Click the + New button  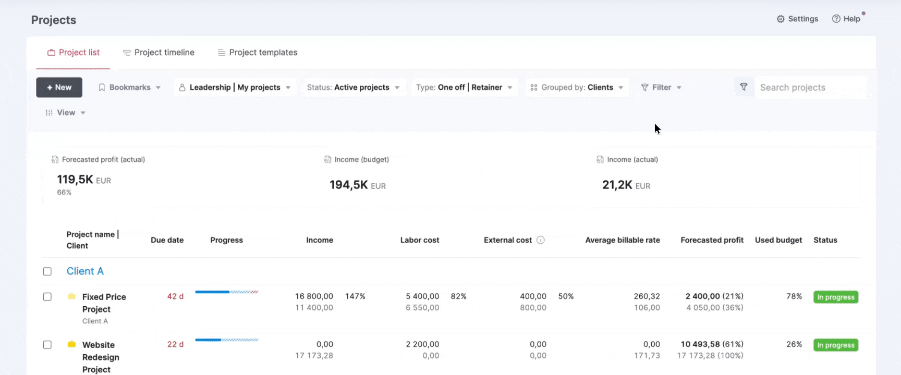(59, 87)
